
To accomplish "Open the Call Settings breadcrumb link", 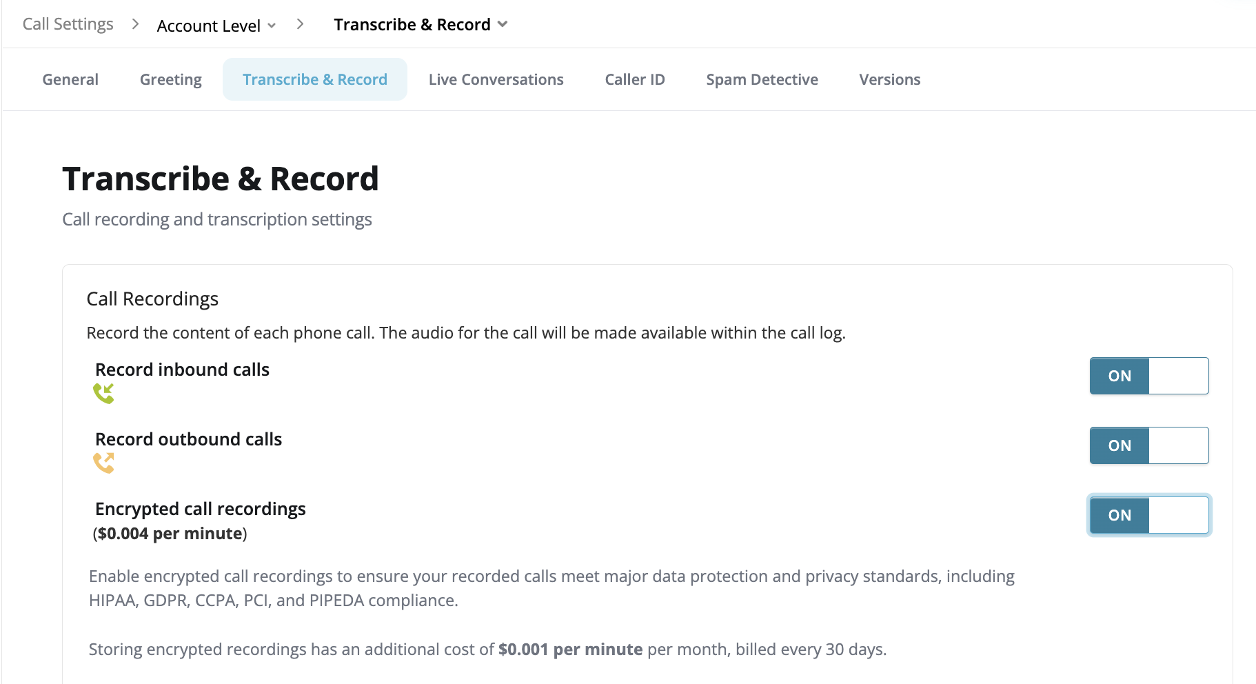I will [x=68, y=24].
